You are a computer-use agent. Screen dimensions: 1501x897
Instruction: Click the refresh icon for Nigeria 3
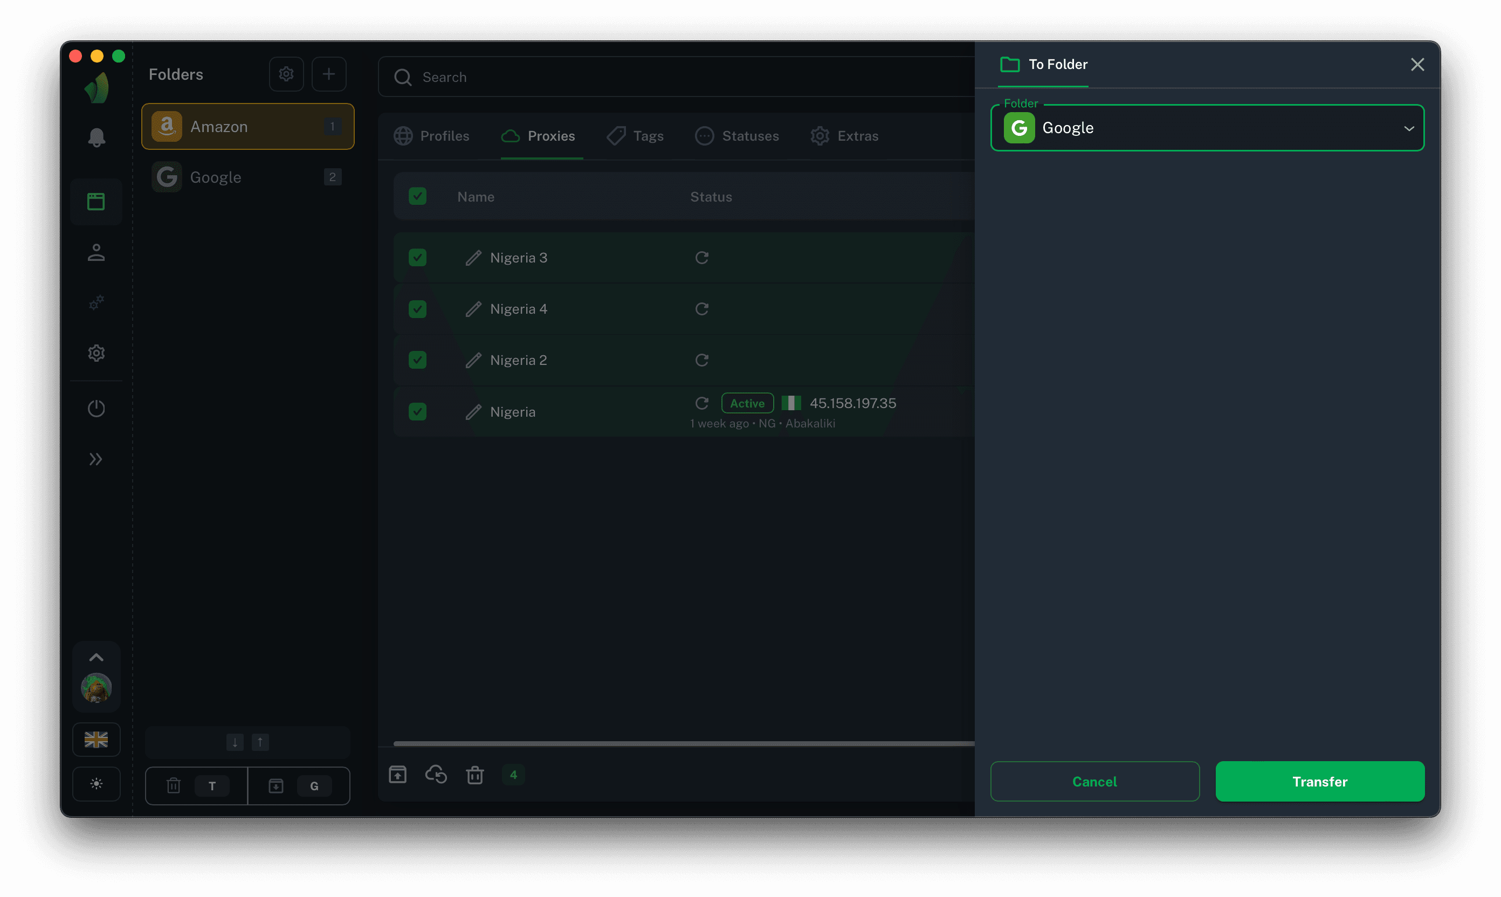point(701,258)
